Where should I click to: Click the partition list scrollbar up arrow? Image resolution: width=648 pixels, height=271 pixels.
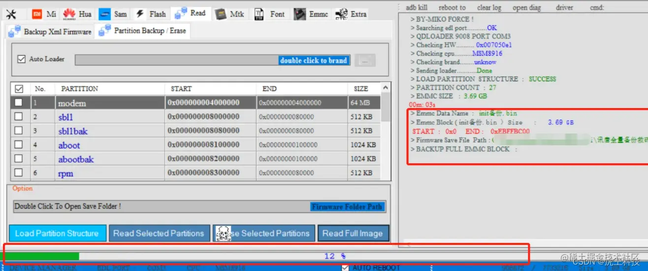point(386,88)
